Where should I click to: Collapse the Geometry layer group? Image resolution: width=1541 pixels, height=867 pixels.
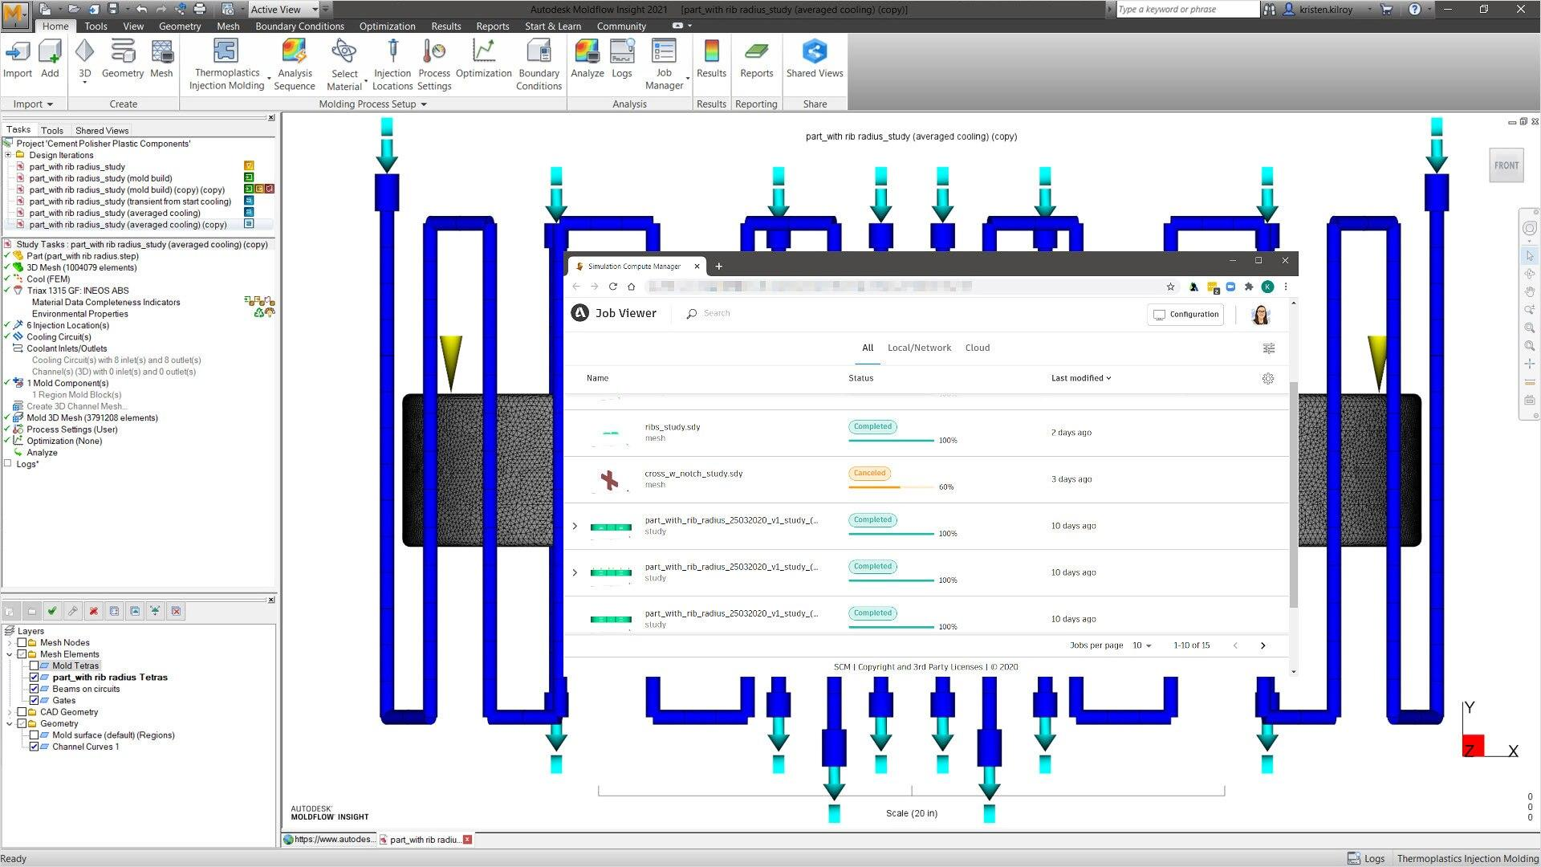pyautogui.click(x=10, y=723)
